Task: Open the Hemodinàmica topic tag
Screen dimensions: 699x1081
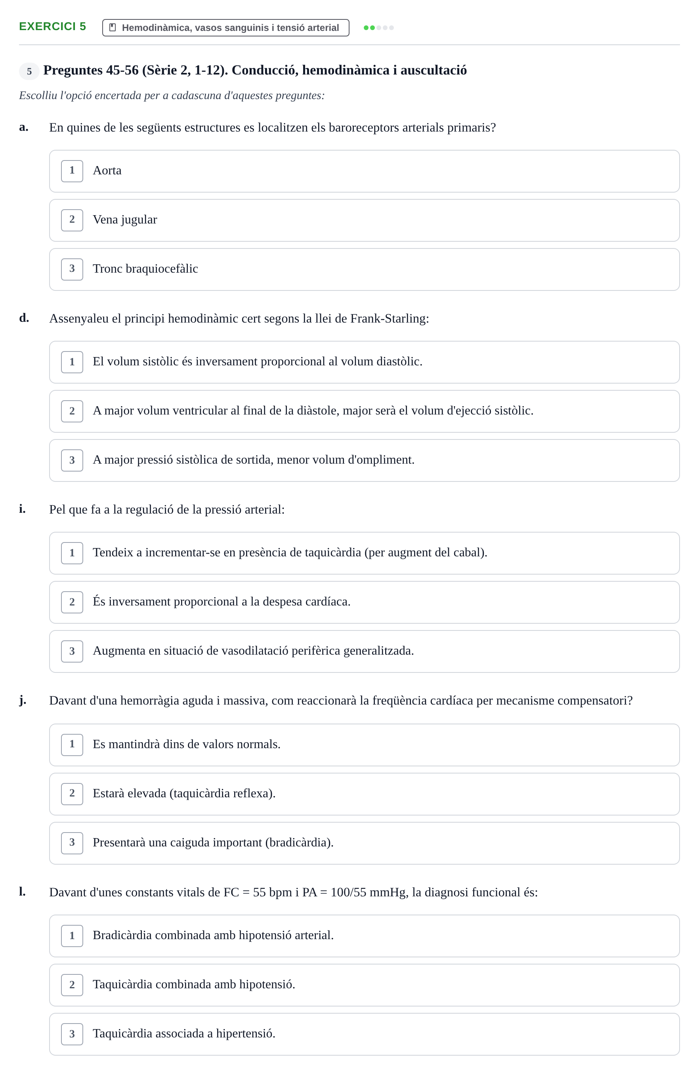Action: (225, 28)
